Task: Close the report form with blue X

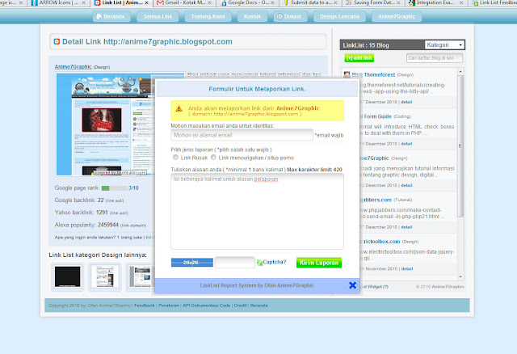Action: (x=352, y=285)
